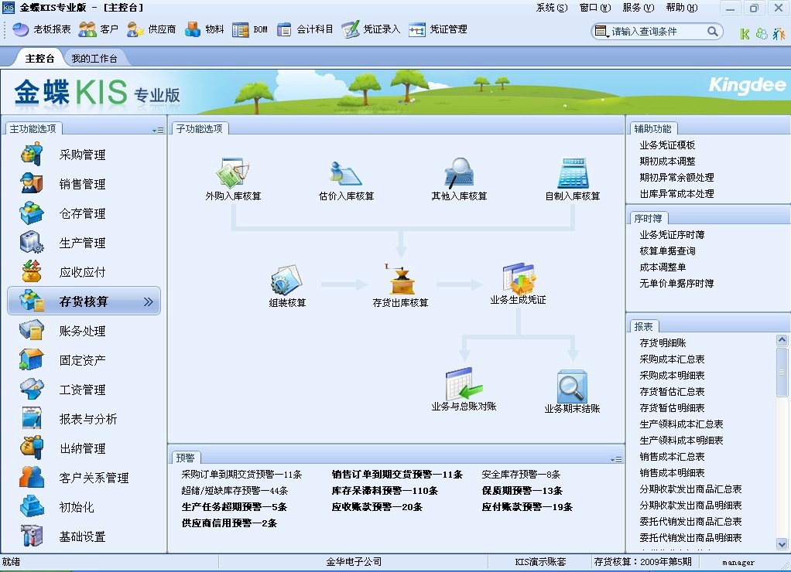This screenshot has height=572, width=791.
Task: Open the 帮助(H) menu
Action: pyautogui.click(x=682, y=8)
